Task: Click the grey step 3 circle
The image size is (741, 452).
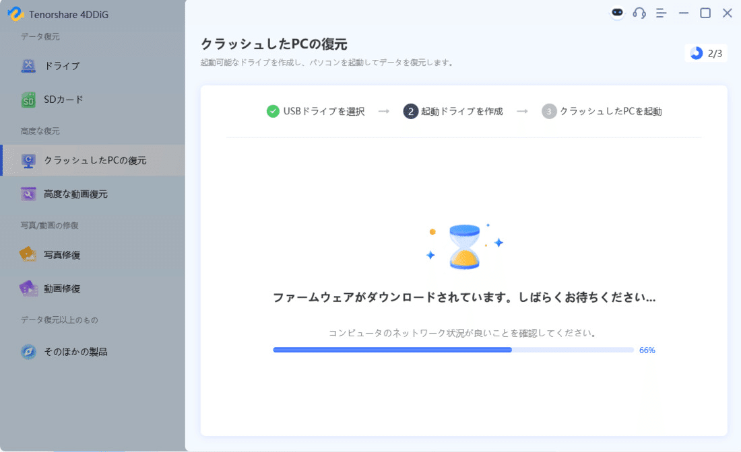Action: [x=548, y=112]
